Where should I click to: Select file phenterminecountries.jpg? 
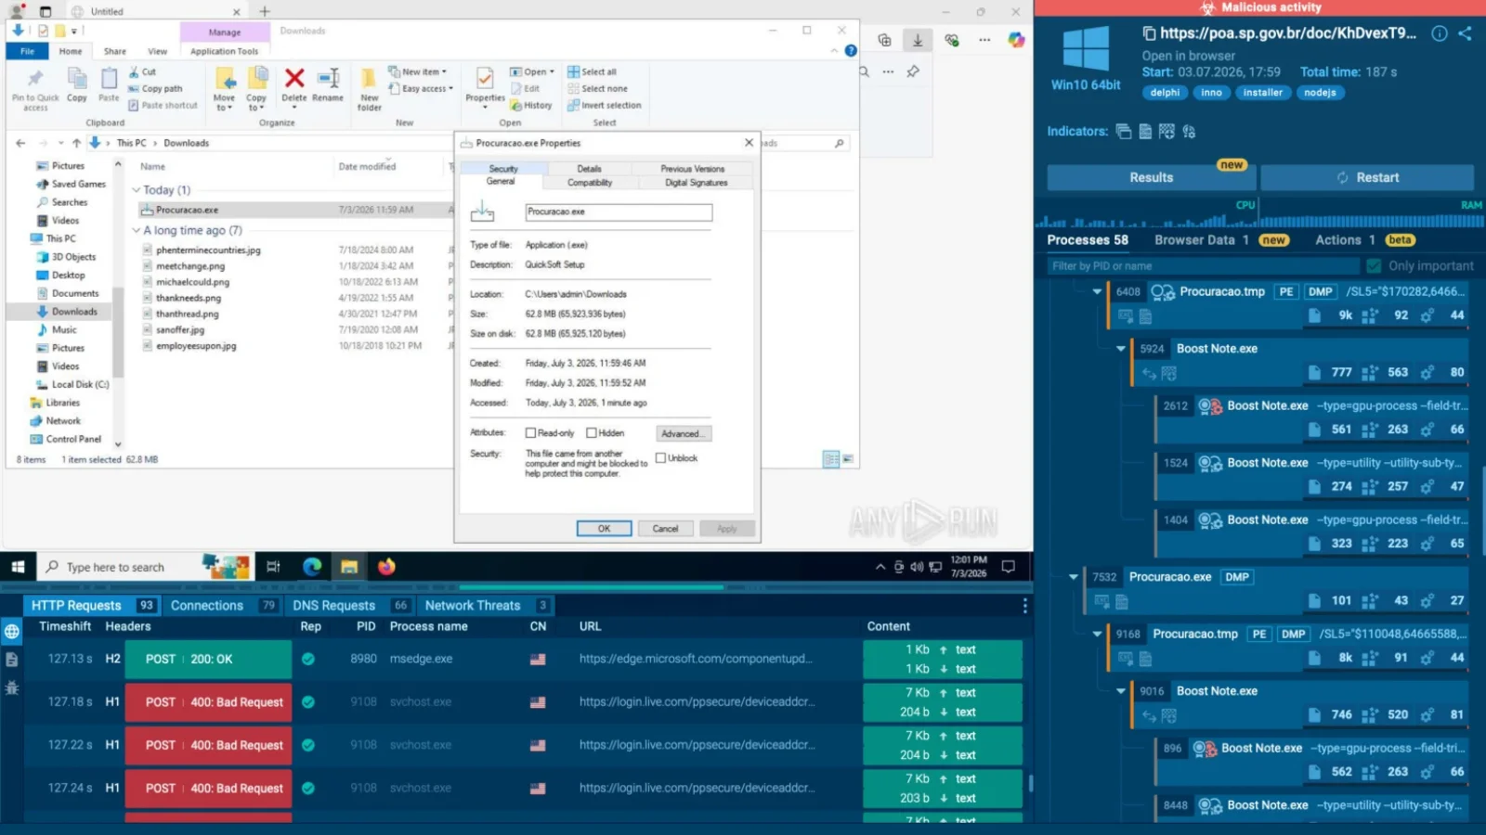tap(208, 250)
